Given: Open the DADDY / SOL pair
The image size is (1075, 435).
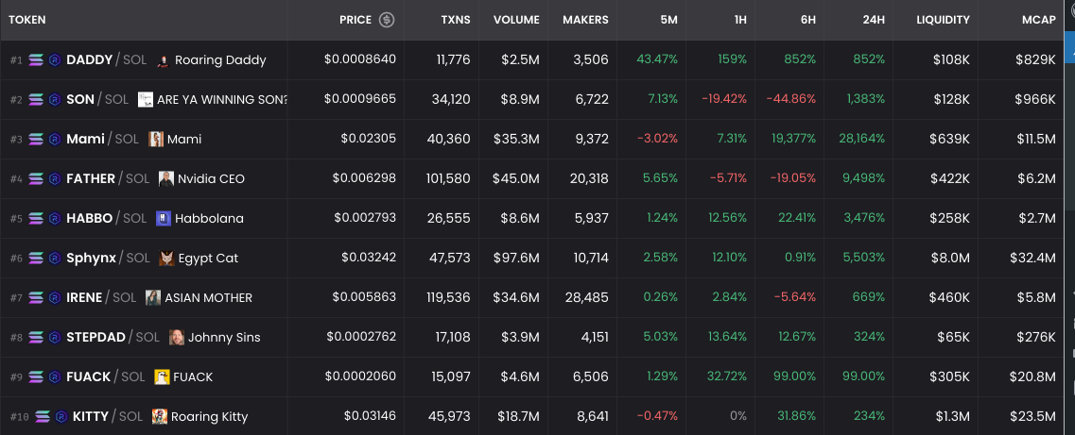Looking at the screenshot, I should [106, 60].
